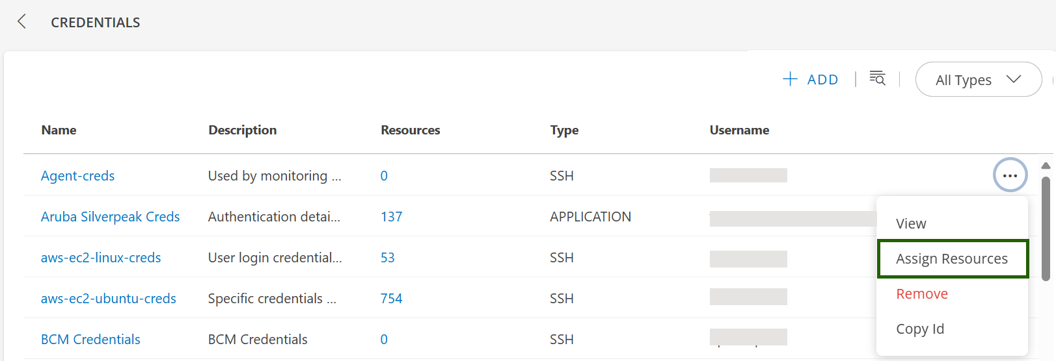Select View from the context menu
The width and height of the screenshot is (1056, 361).
click(911, 223)
